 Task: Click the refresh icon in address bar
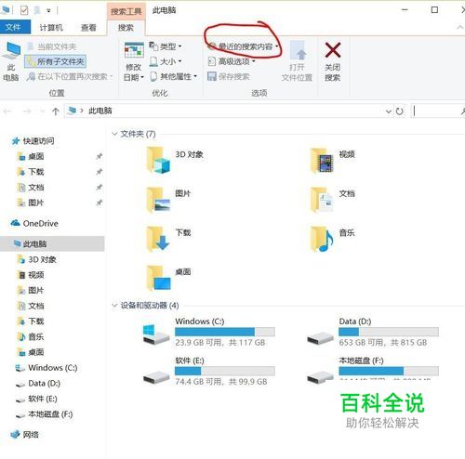(400, 111)
